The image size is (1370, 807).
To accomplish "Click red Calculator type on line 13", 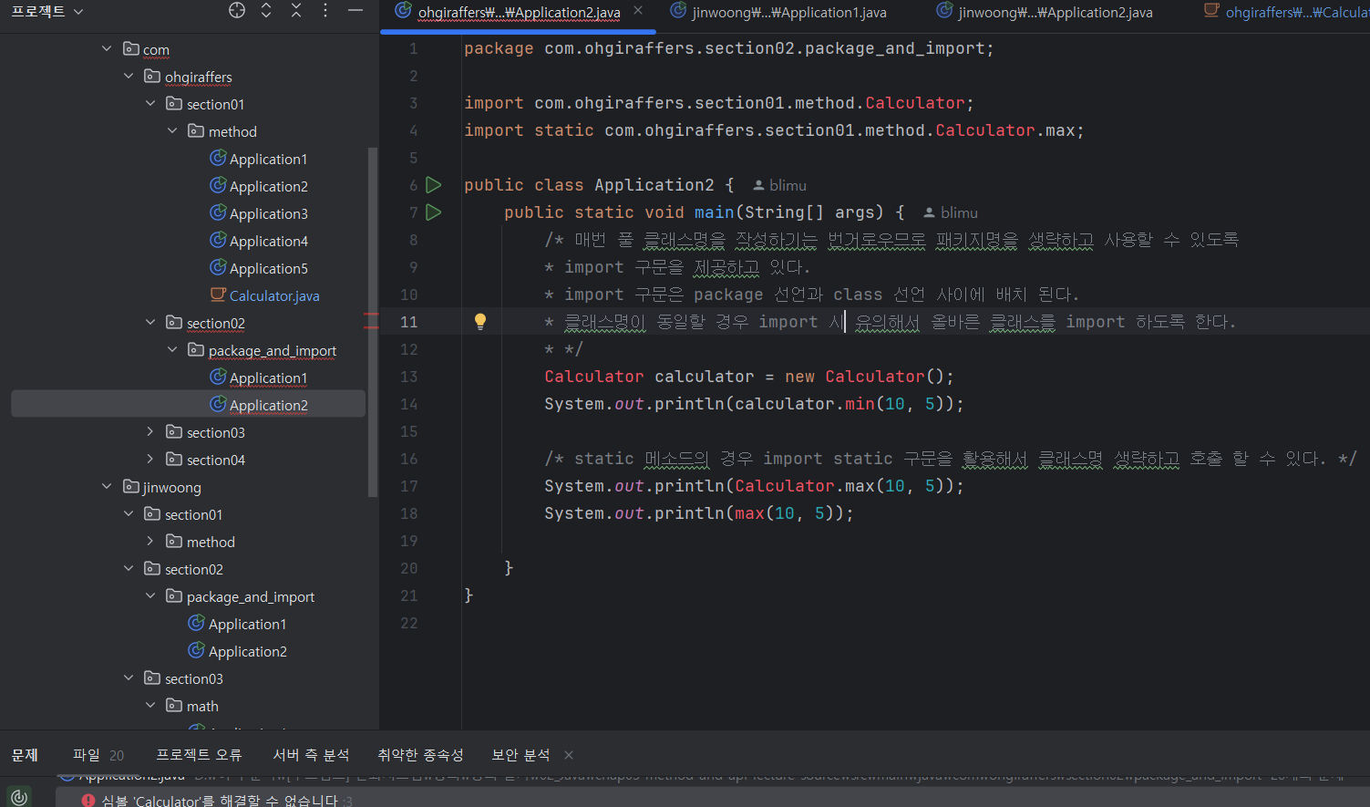I will click(594, 377).
